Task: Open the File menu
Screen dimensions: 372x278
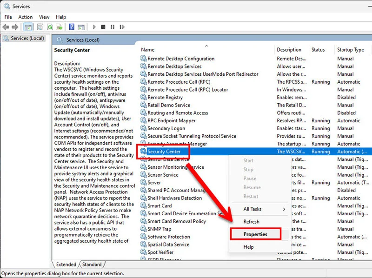Action: click(x=8, y=17)
